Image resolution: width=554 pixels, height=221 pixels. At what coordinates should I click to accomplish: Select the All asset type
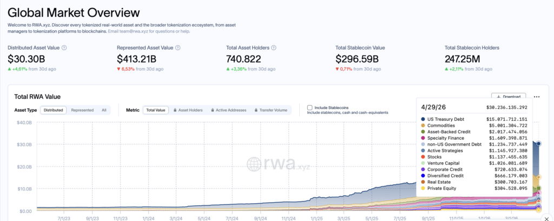[104, 110]
